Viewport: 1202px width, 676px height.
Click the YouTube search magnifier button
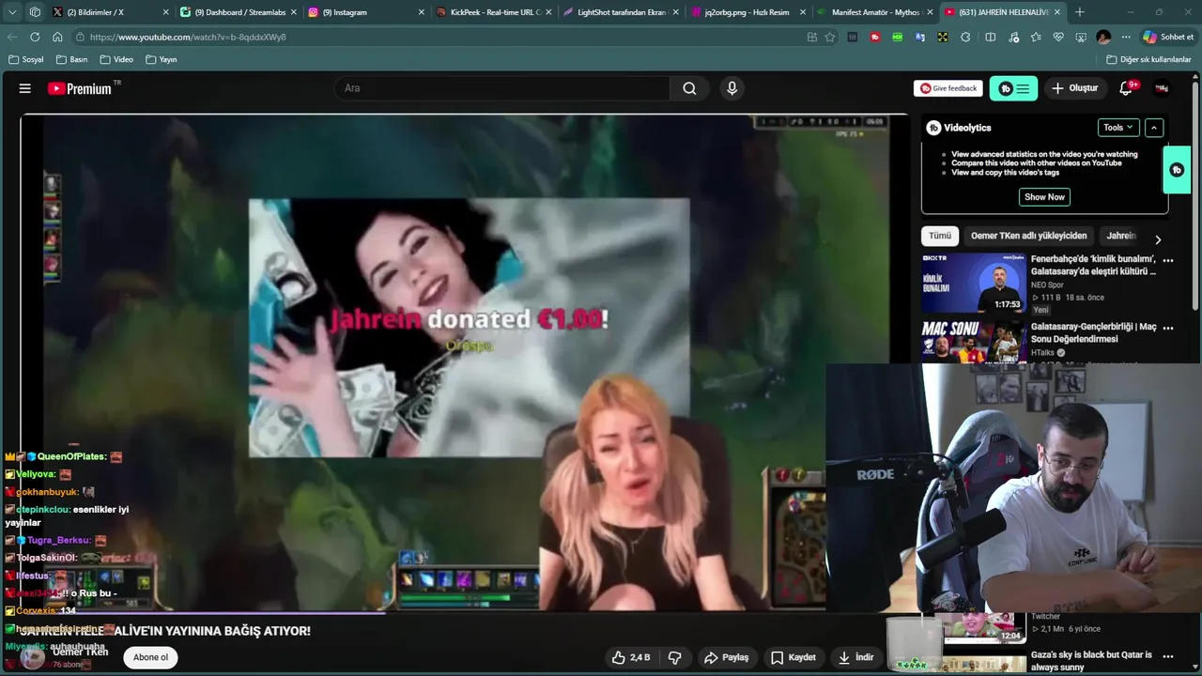tap(689, 88)
